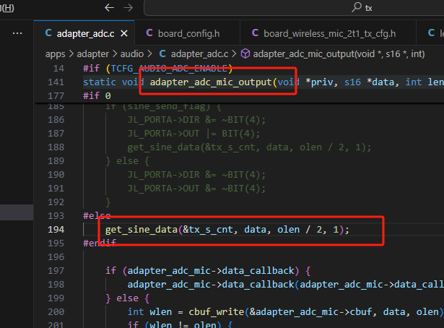
Task: Click the search box showing "tx"
Action: click(x=294, y=8)
